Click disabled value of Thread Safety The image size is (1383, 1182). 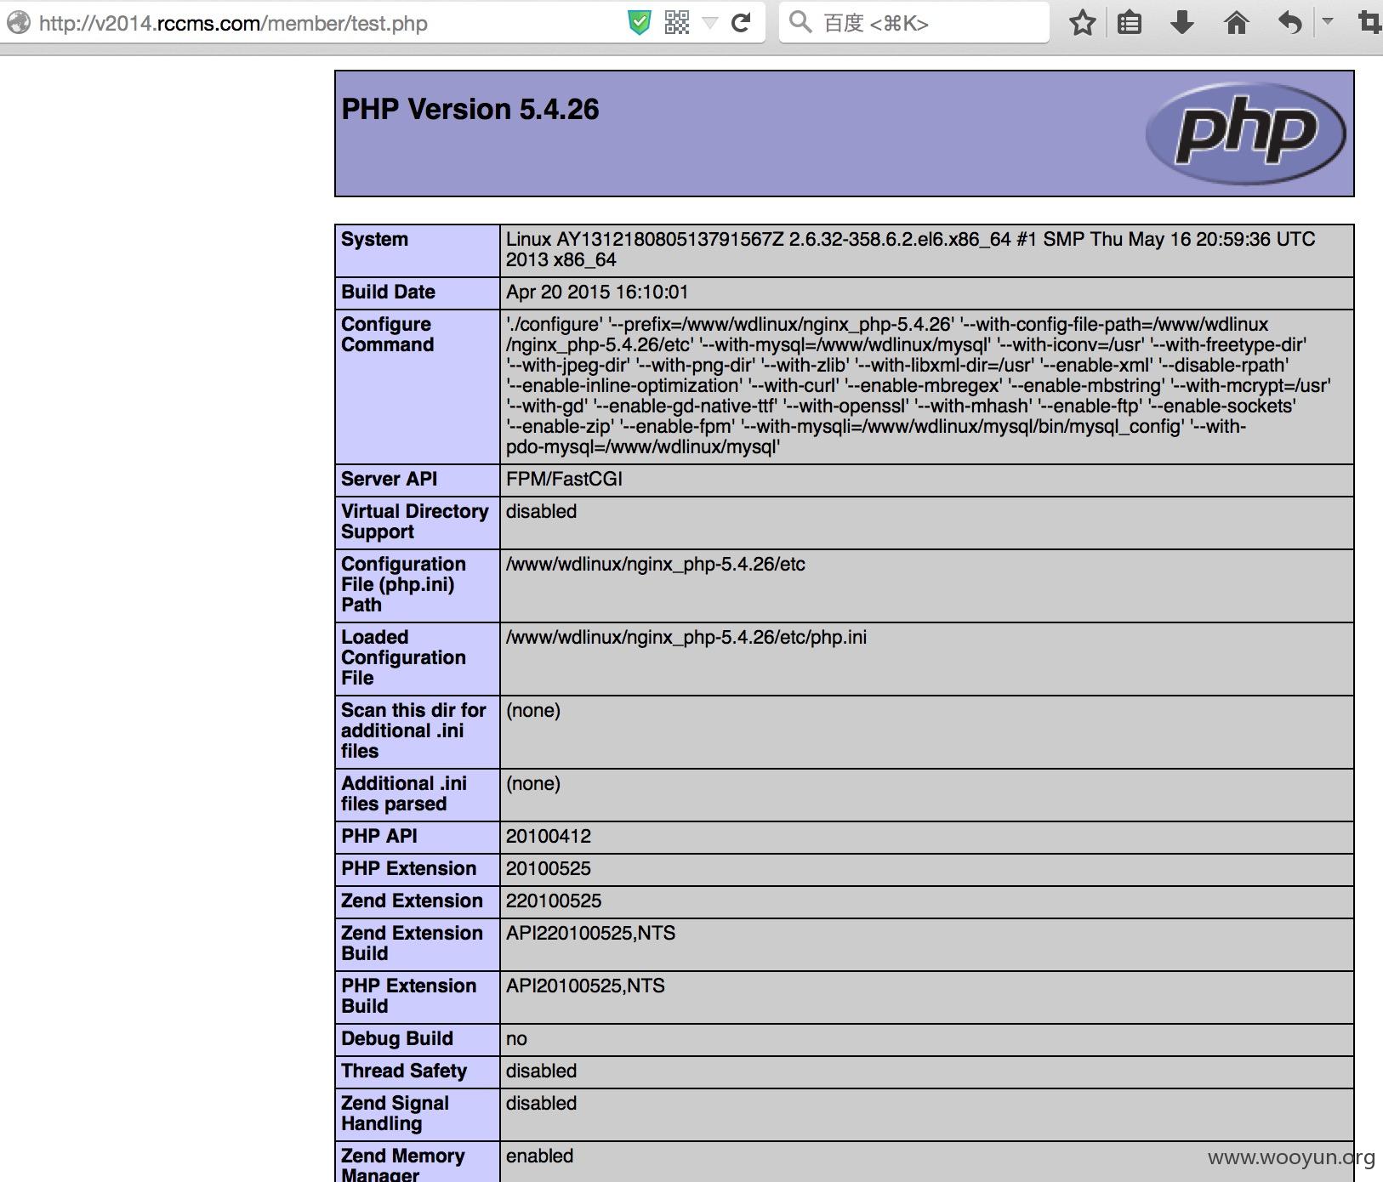click(x=541, y=1071)
